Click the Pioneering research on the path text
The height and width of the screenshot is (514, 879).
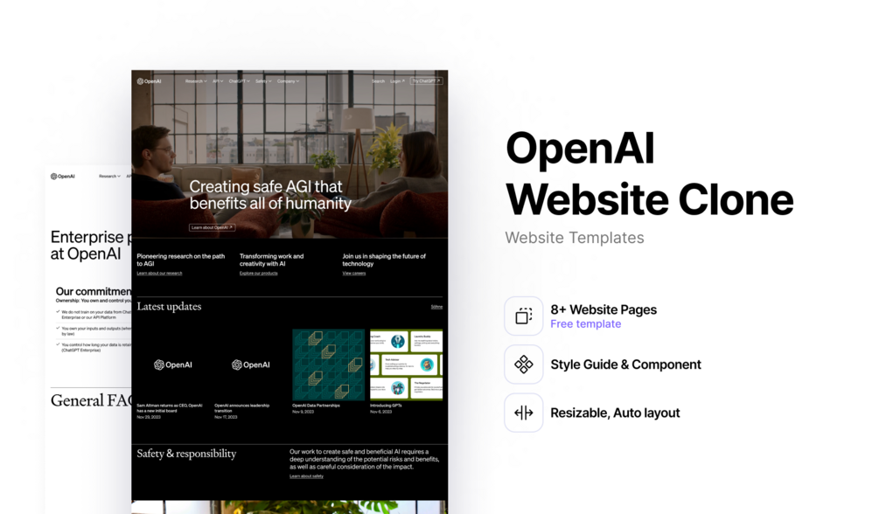(x=180, y=260)
